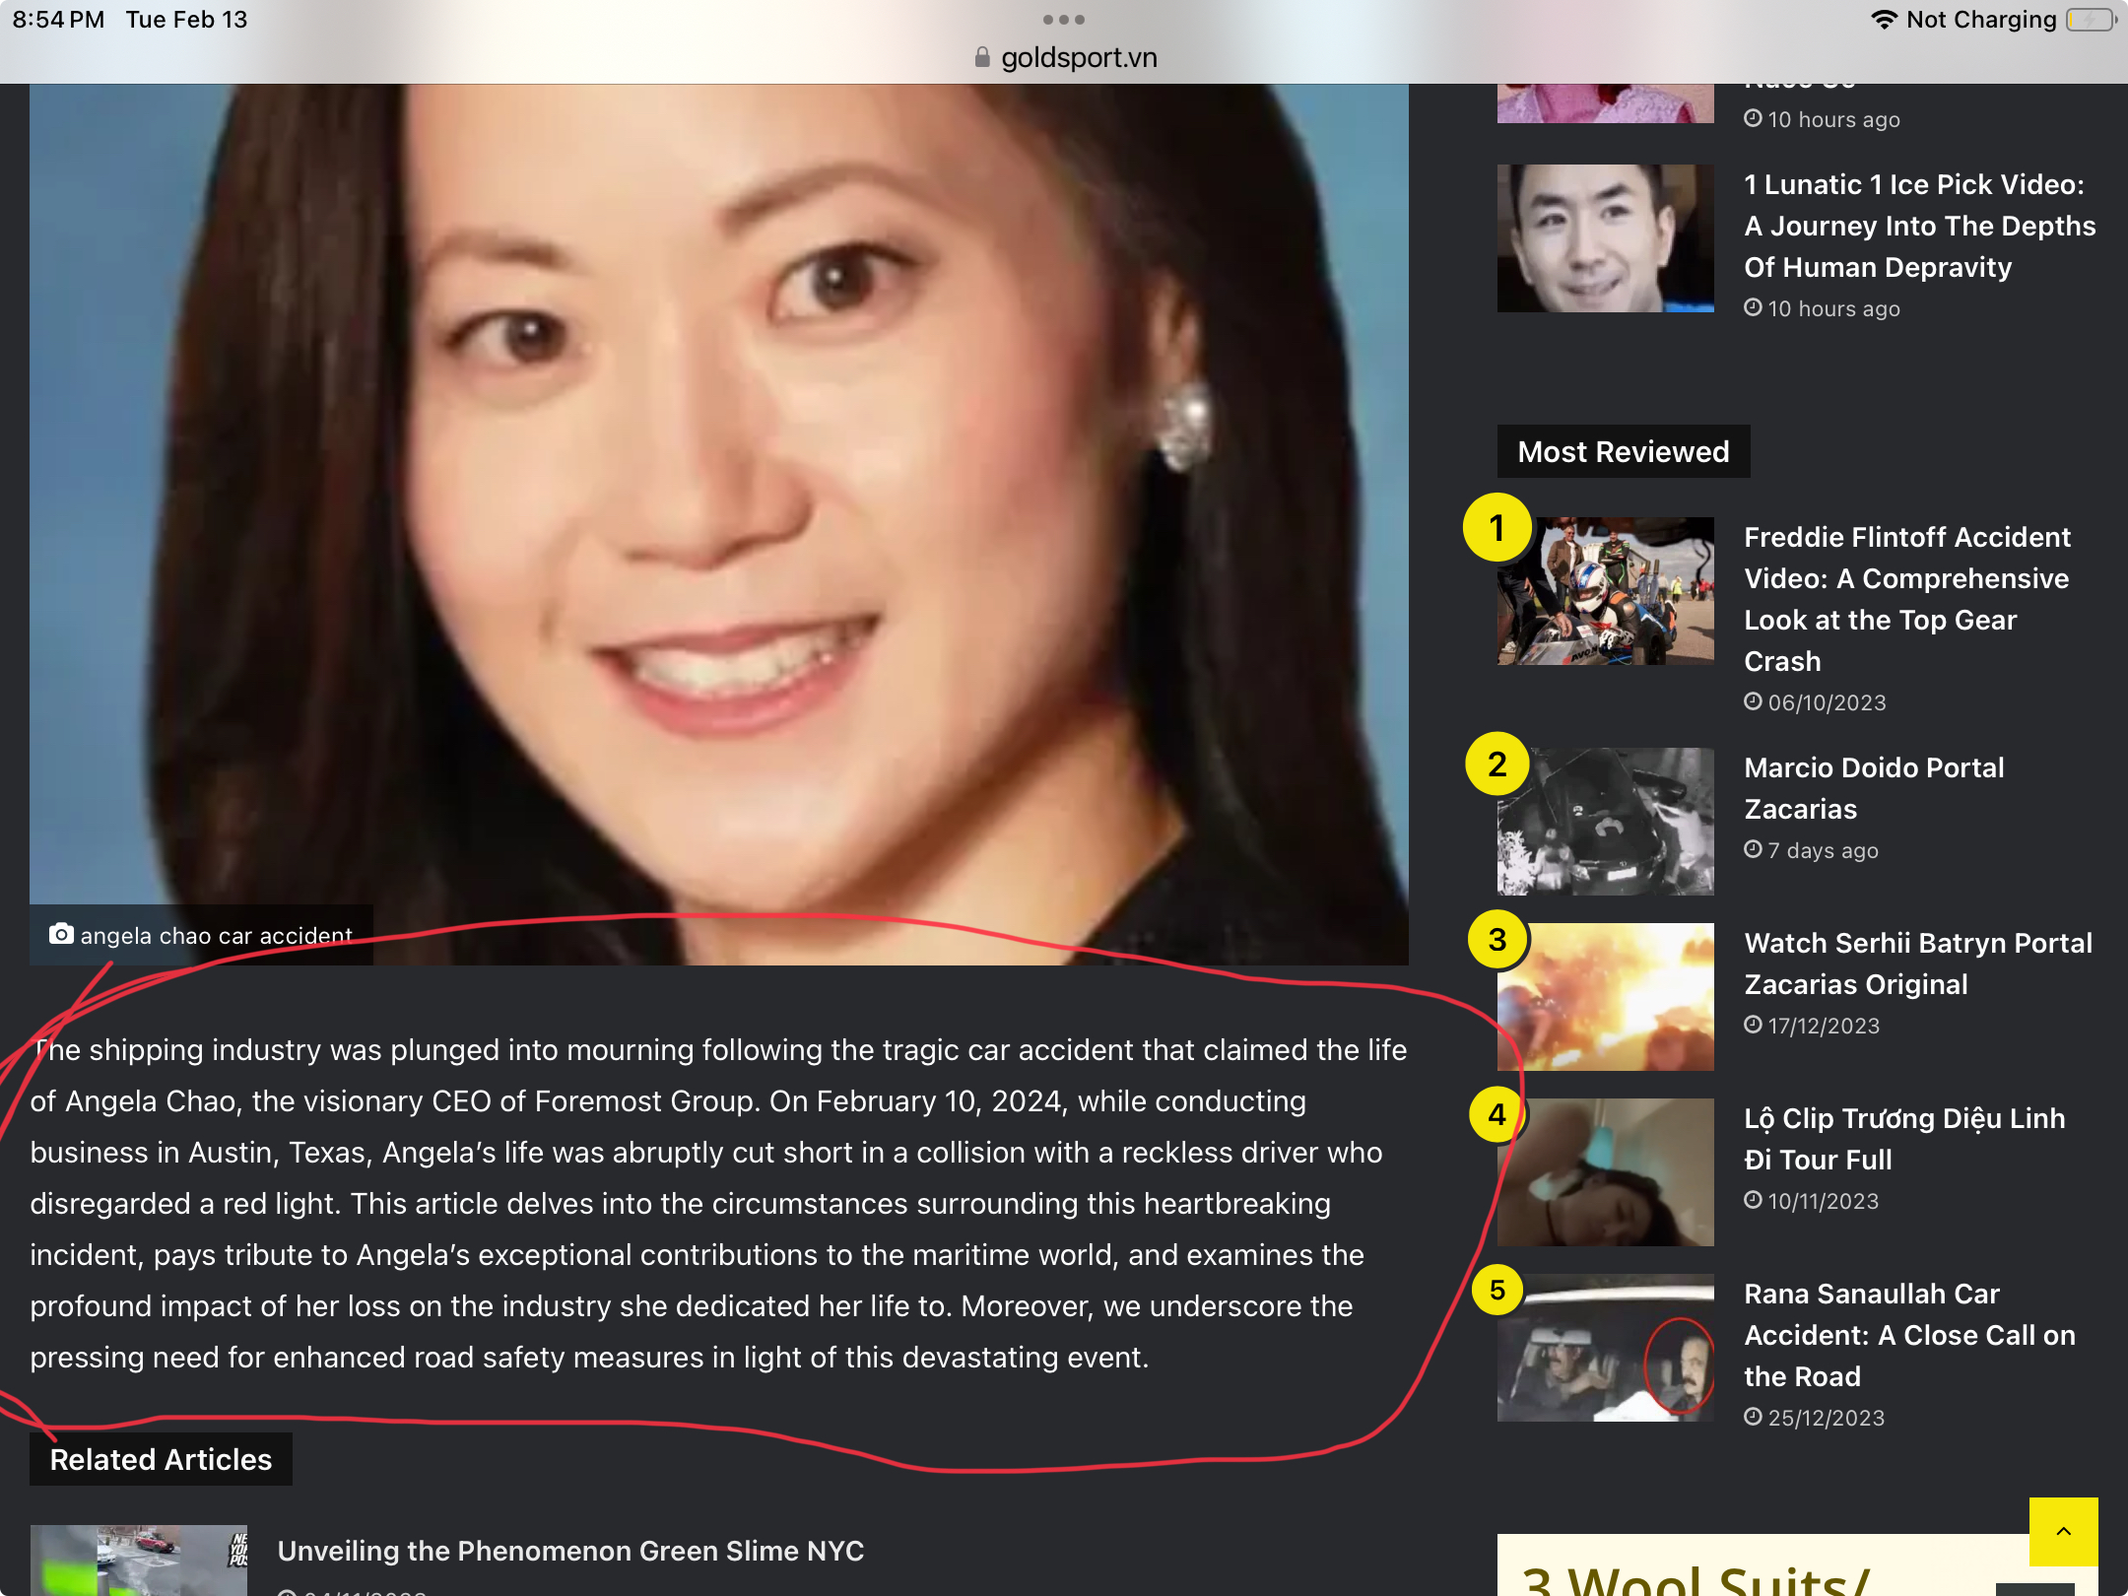Open Rana Sanaullah Car Accident article
Viewport: 2128px width, 1596px height.
click(1909, 1335)
